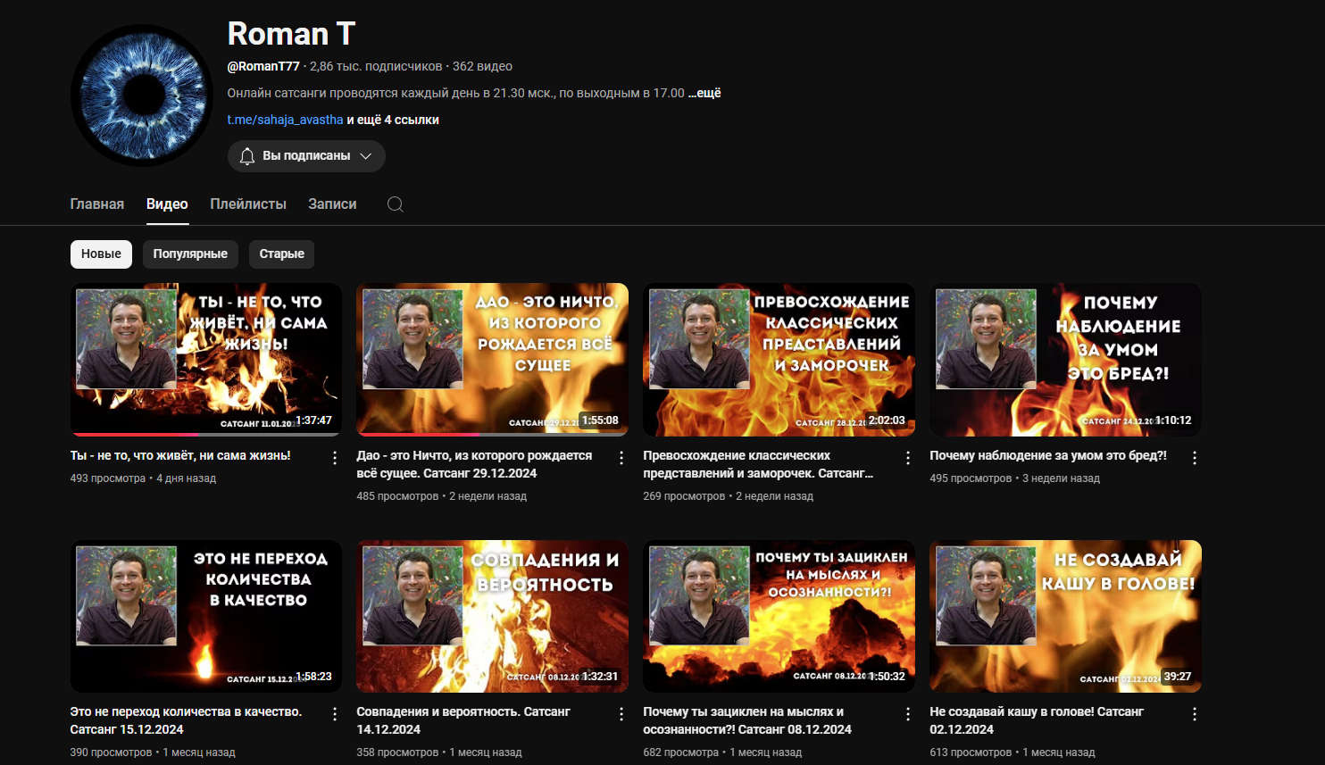
Task: Switch to the 'Плейлисты' tab
Action: [x=248, y=204]
